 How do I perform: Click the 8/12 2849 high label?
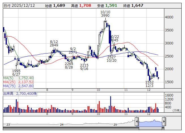[54, 43]
